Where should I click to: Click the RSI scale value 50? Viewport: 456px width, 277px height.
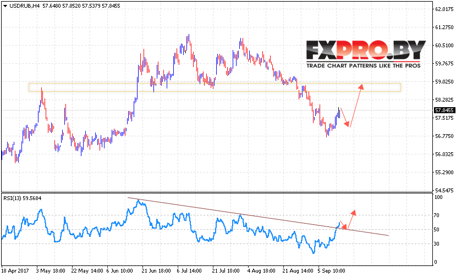point(437,230)
